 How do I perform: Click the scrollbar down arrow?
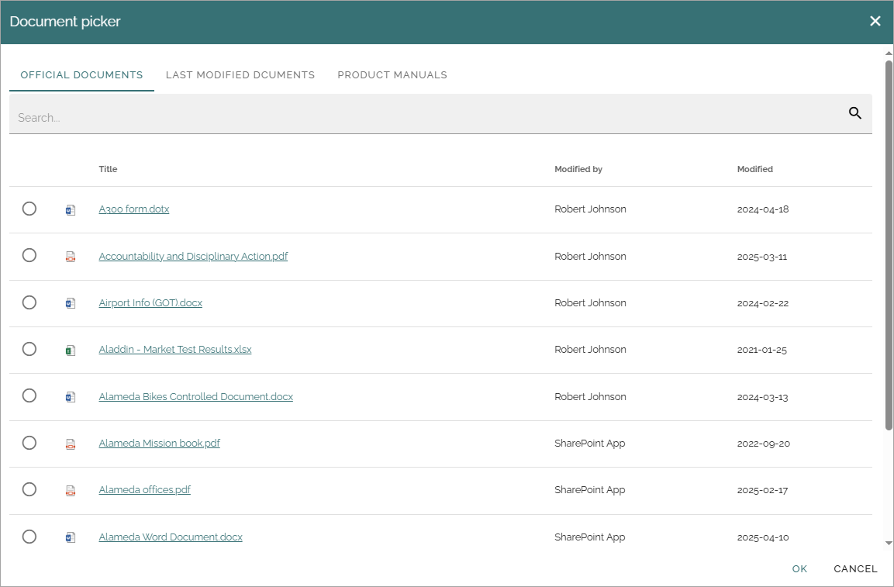(x=889, y=543)
